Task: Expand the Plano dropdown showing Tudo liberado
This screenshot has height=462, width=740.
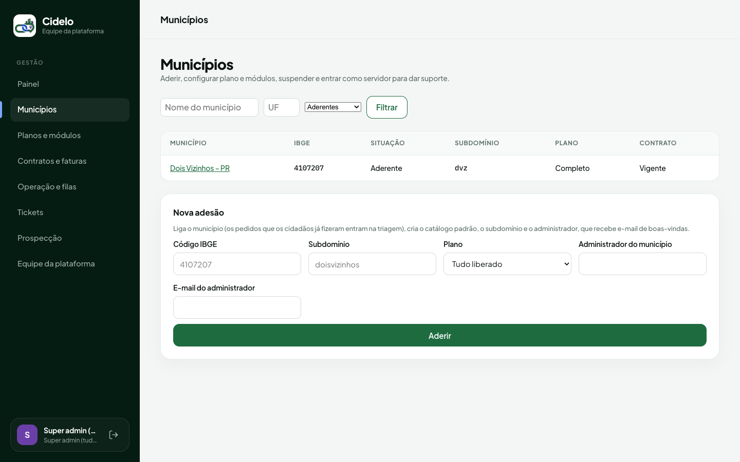Action: click(507, 264)
